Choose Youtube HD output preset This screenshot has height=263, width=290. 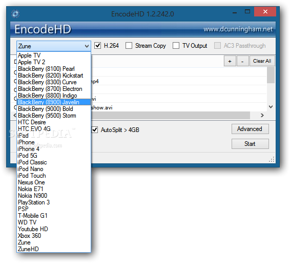tap(54, 229)
